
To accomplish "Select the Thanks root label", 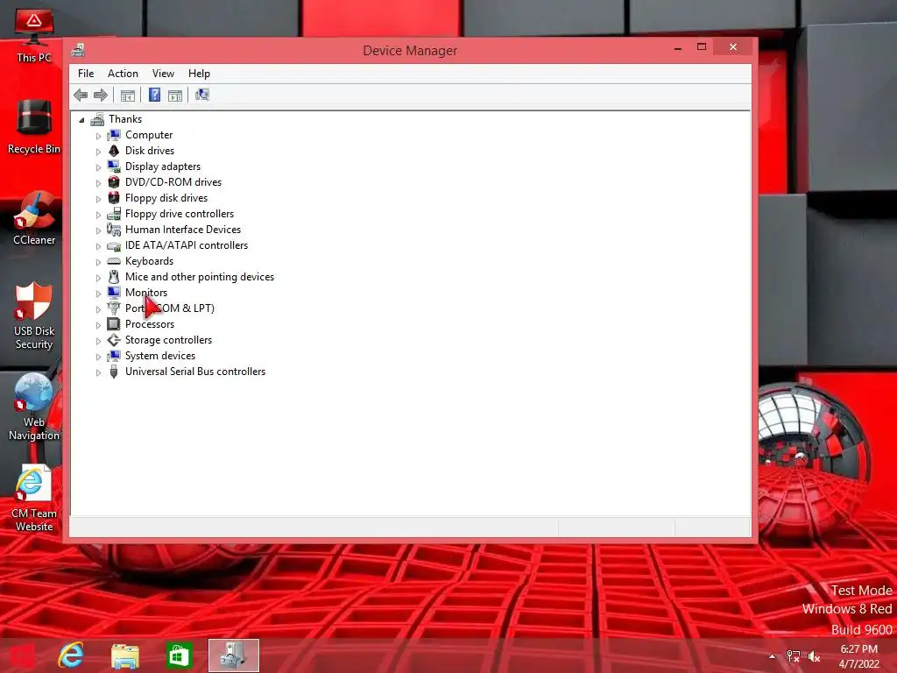I will point(125,119).
